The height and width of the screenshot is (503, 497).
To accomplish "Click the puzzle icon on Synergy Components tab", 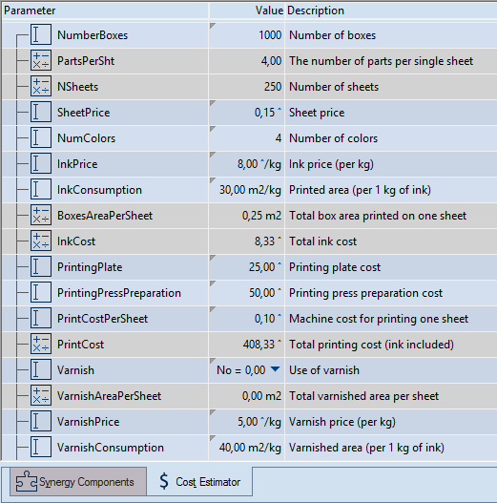I will coord(27,481).
